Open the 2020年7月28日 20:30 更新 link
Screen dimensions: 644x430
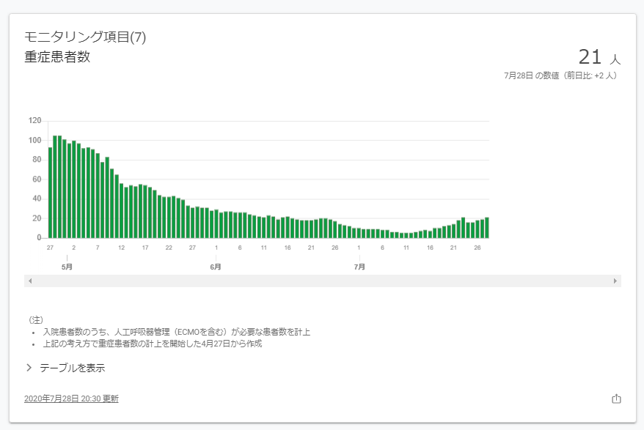(x=71, y=399)
